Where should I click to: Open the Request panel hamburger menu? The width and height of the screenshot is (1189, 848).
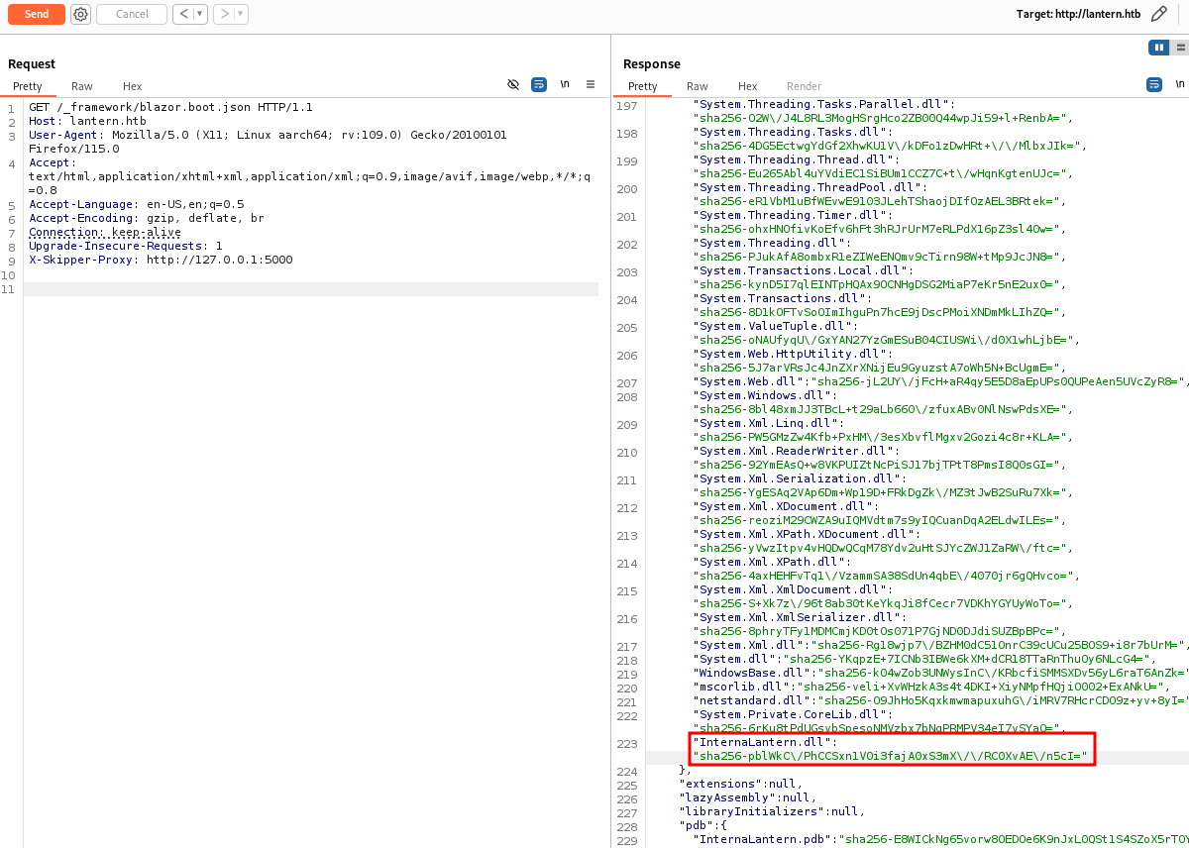click(591, 85)
